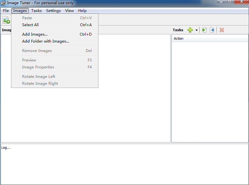Image resolution: width=249 pixels, height=185 pixels.
Task: Minimize the Image Tuner window
Action: pyautogui.click(x=221, y=2)
